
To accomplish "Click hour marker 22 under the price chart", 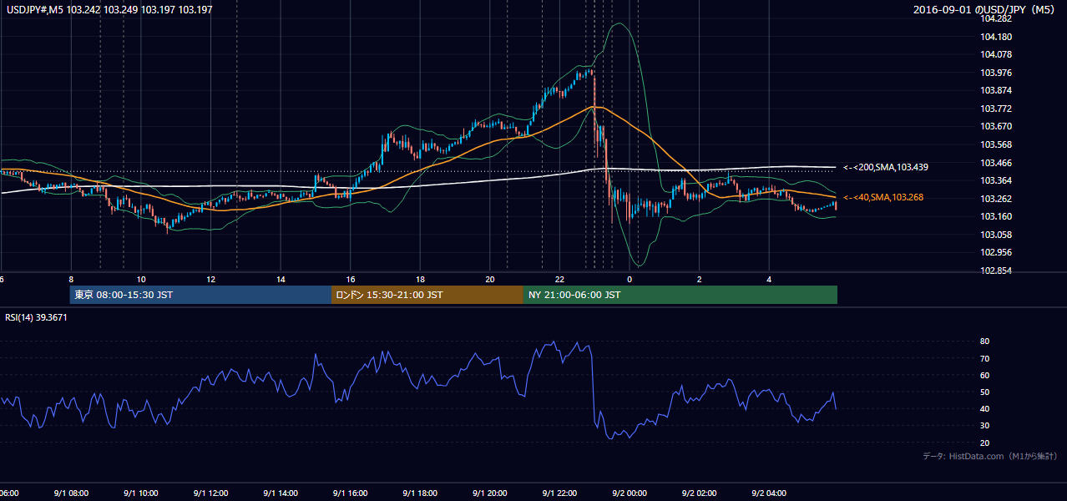I will pyautogui.click(x=559, y=279).
